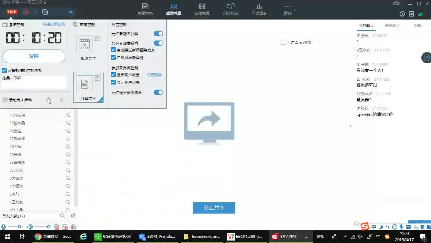Click the participant list scrollbar
Image resolution: width=431 pixels, height=243 pixels.
(76, 158)
